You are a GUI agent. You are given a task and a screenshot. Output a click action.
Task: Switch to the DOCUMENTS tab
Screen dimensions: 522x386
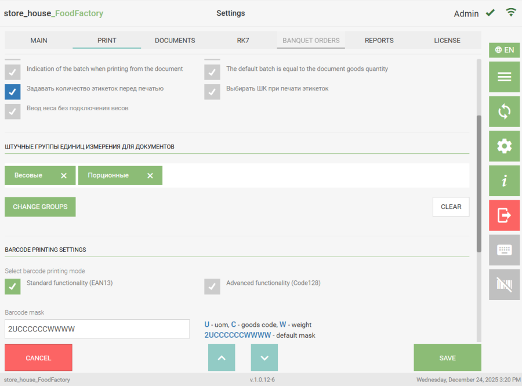(x=175, y=41)
